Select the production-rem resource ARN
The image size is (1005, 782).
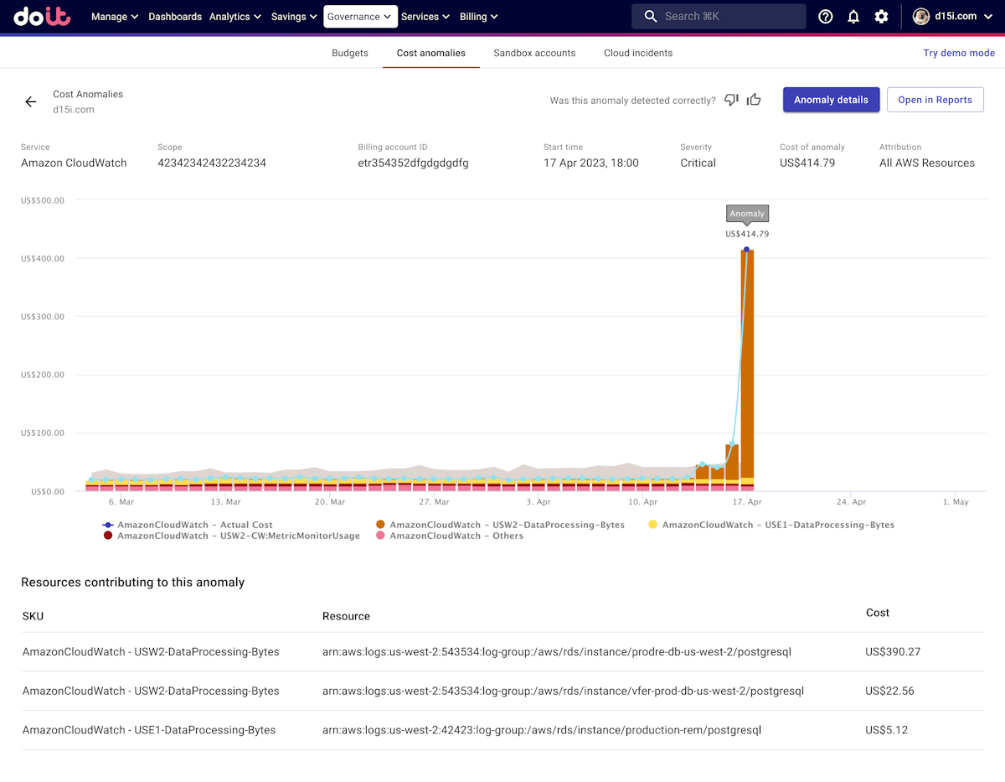[542, 730]
